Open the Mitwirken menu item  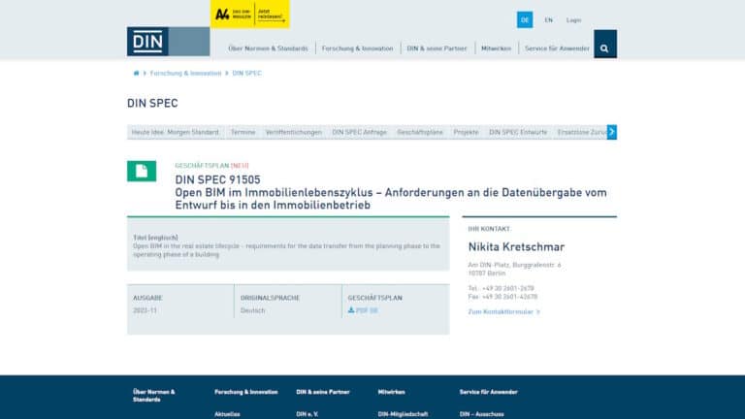[x=495, y=48]
